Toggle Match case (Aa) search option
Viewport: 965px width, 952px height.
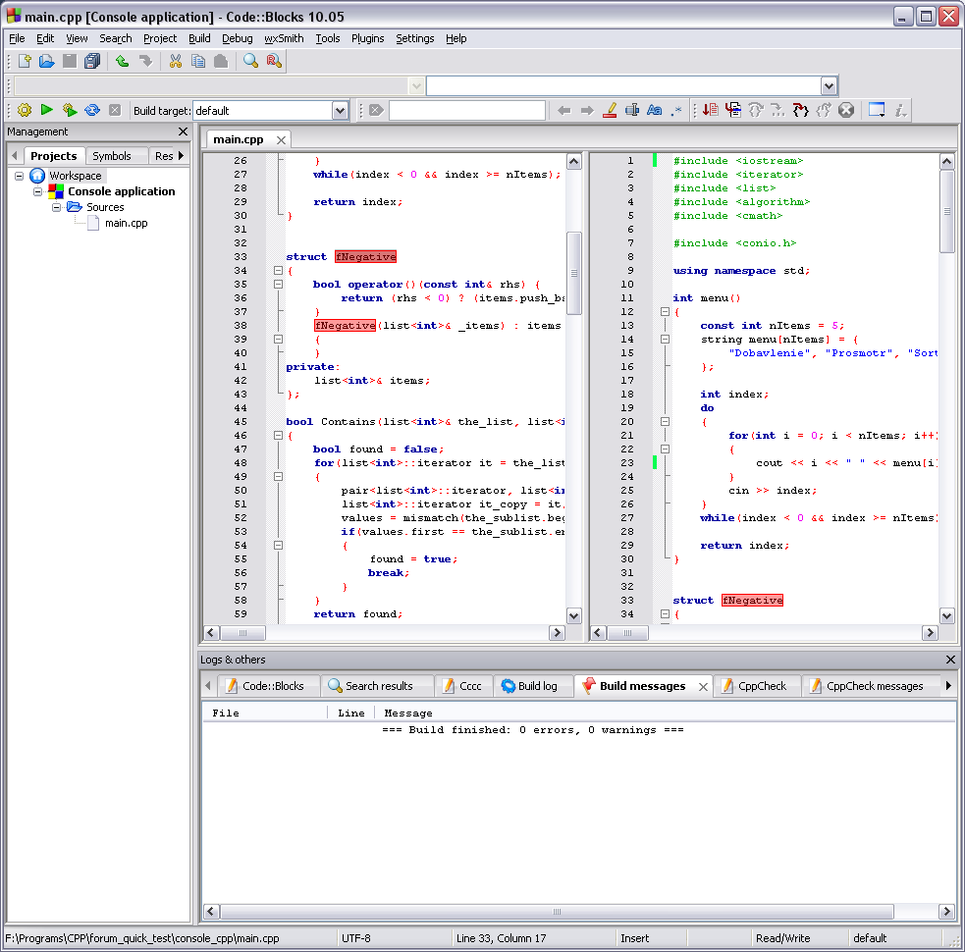[654, 111]
